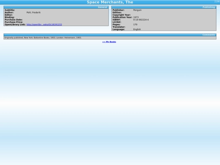
Task: Click the Publication Year label
Action: (x=122, y=17)
